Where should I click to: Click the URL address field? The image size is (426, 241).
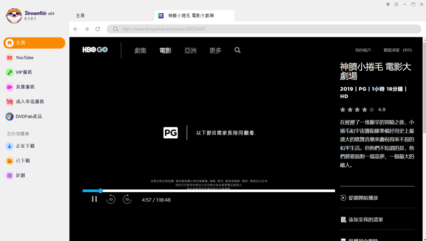coord(264,29)
